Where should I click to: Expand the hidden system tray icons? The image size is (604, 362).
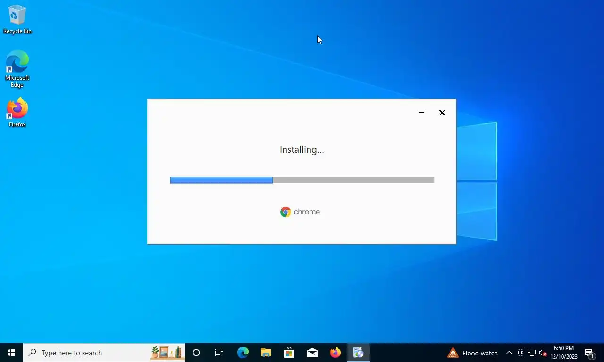point(509,353)
